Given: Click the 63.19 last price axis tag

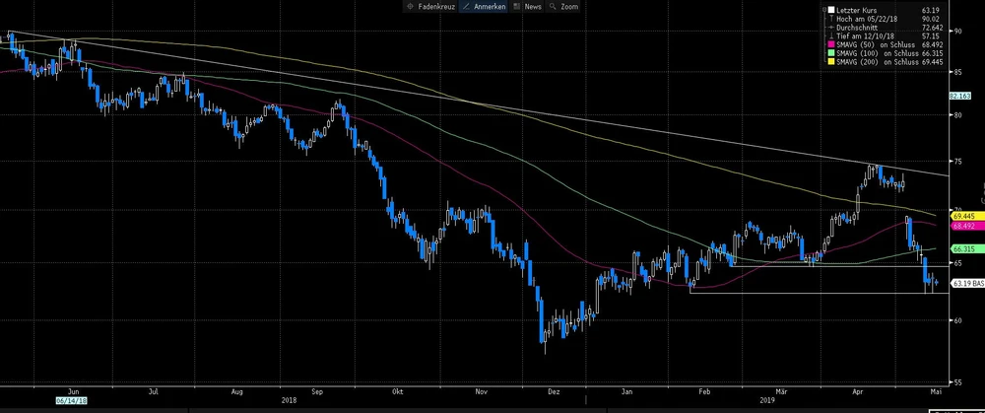Looking at the screenshot, I should click(964, 284).
